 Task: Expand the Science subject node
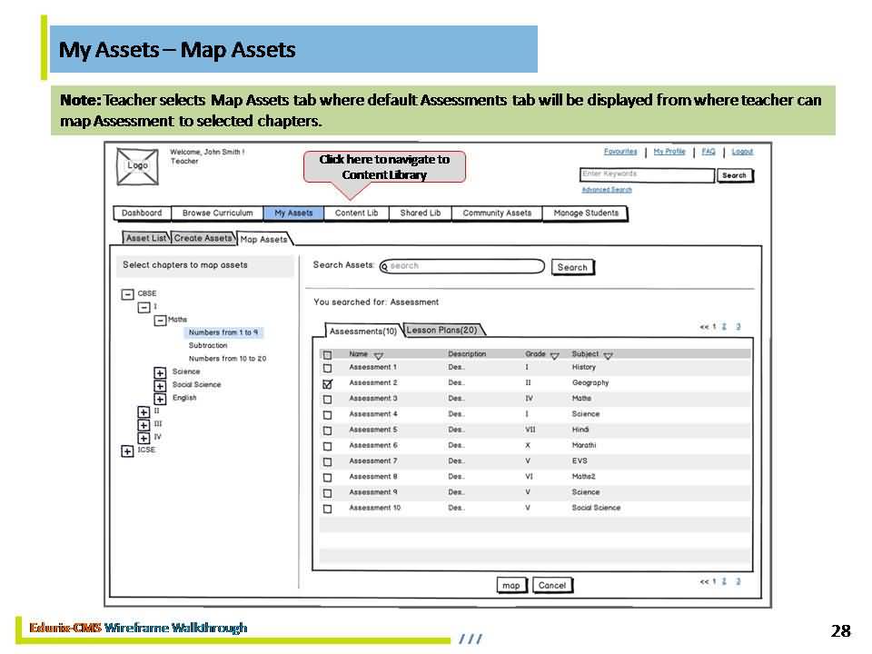pos(160,372)
